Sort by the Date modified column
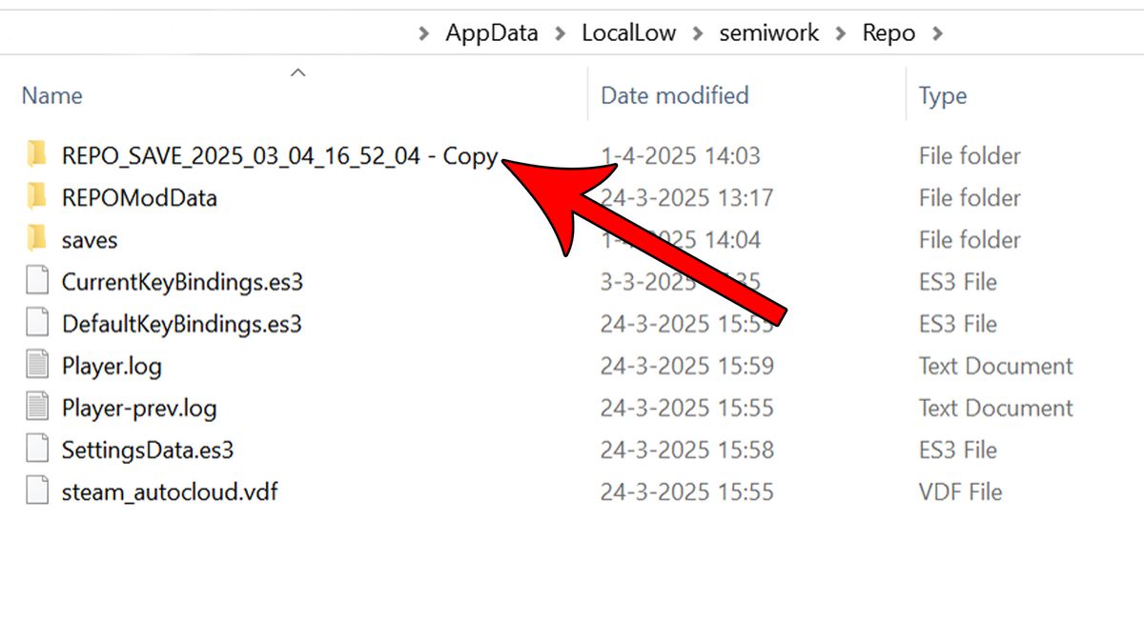This screenshot has width=1144, height=643. pyautogui.click(x=675, y=95)
